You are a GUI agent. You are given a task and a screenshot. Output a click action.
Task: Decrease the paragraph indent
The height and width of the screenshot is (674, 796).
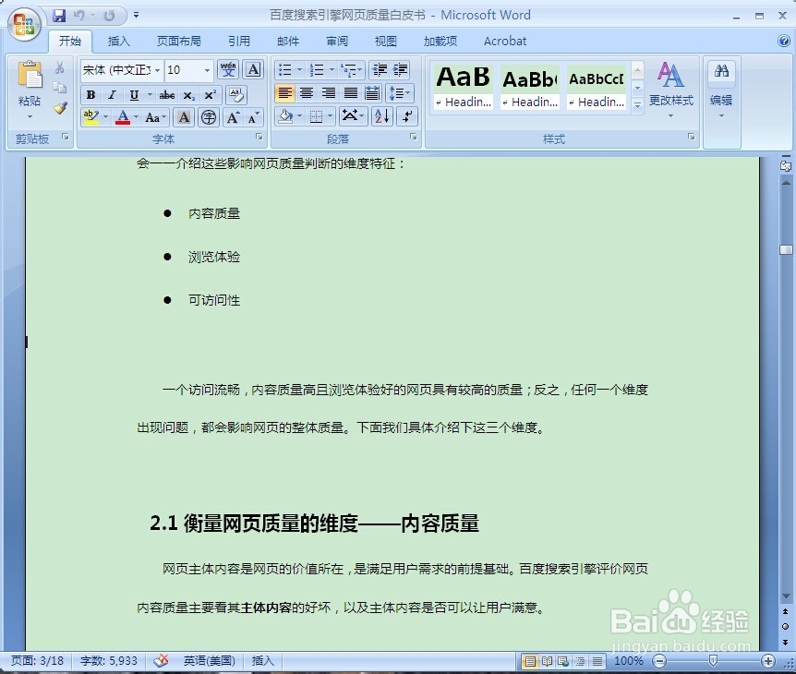[x=380, y=69]
